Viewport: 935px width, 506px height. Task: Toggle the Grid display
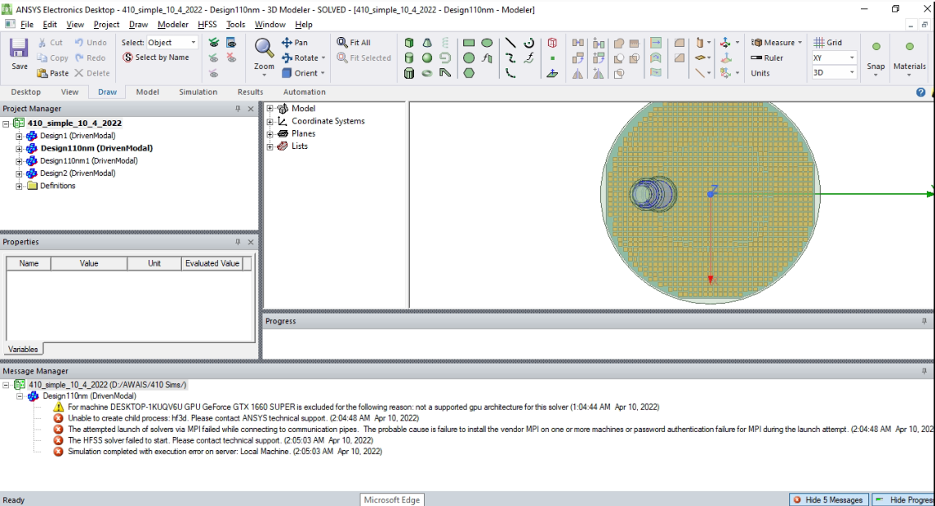point(828,43)
